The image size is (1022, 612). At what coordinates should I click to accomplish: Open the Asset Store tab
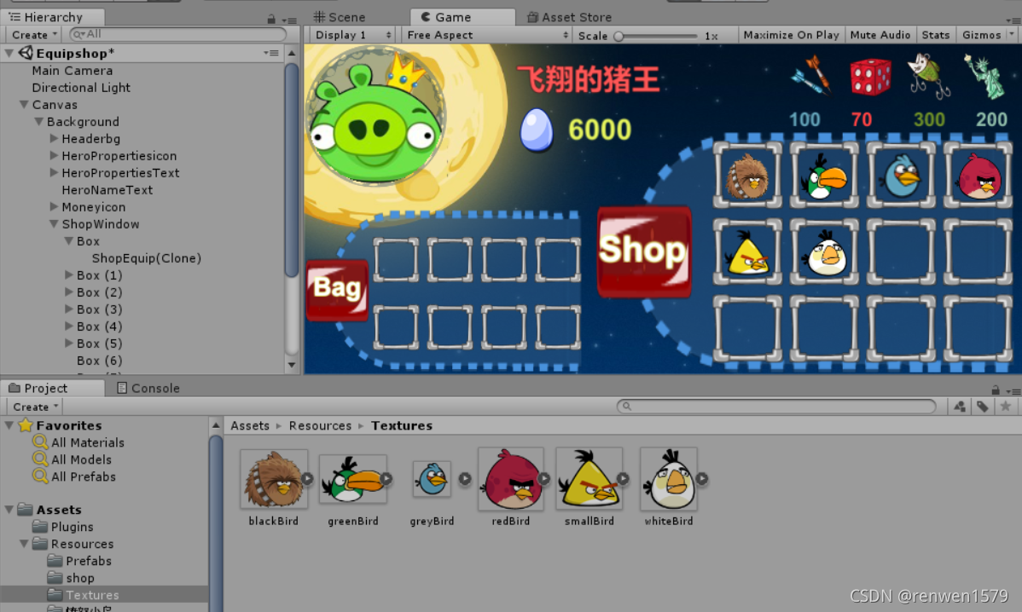coord(570,18)
